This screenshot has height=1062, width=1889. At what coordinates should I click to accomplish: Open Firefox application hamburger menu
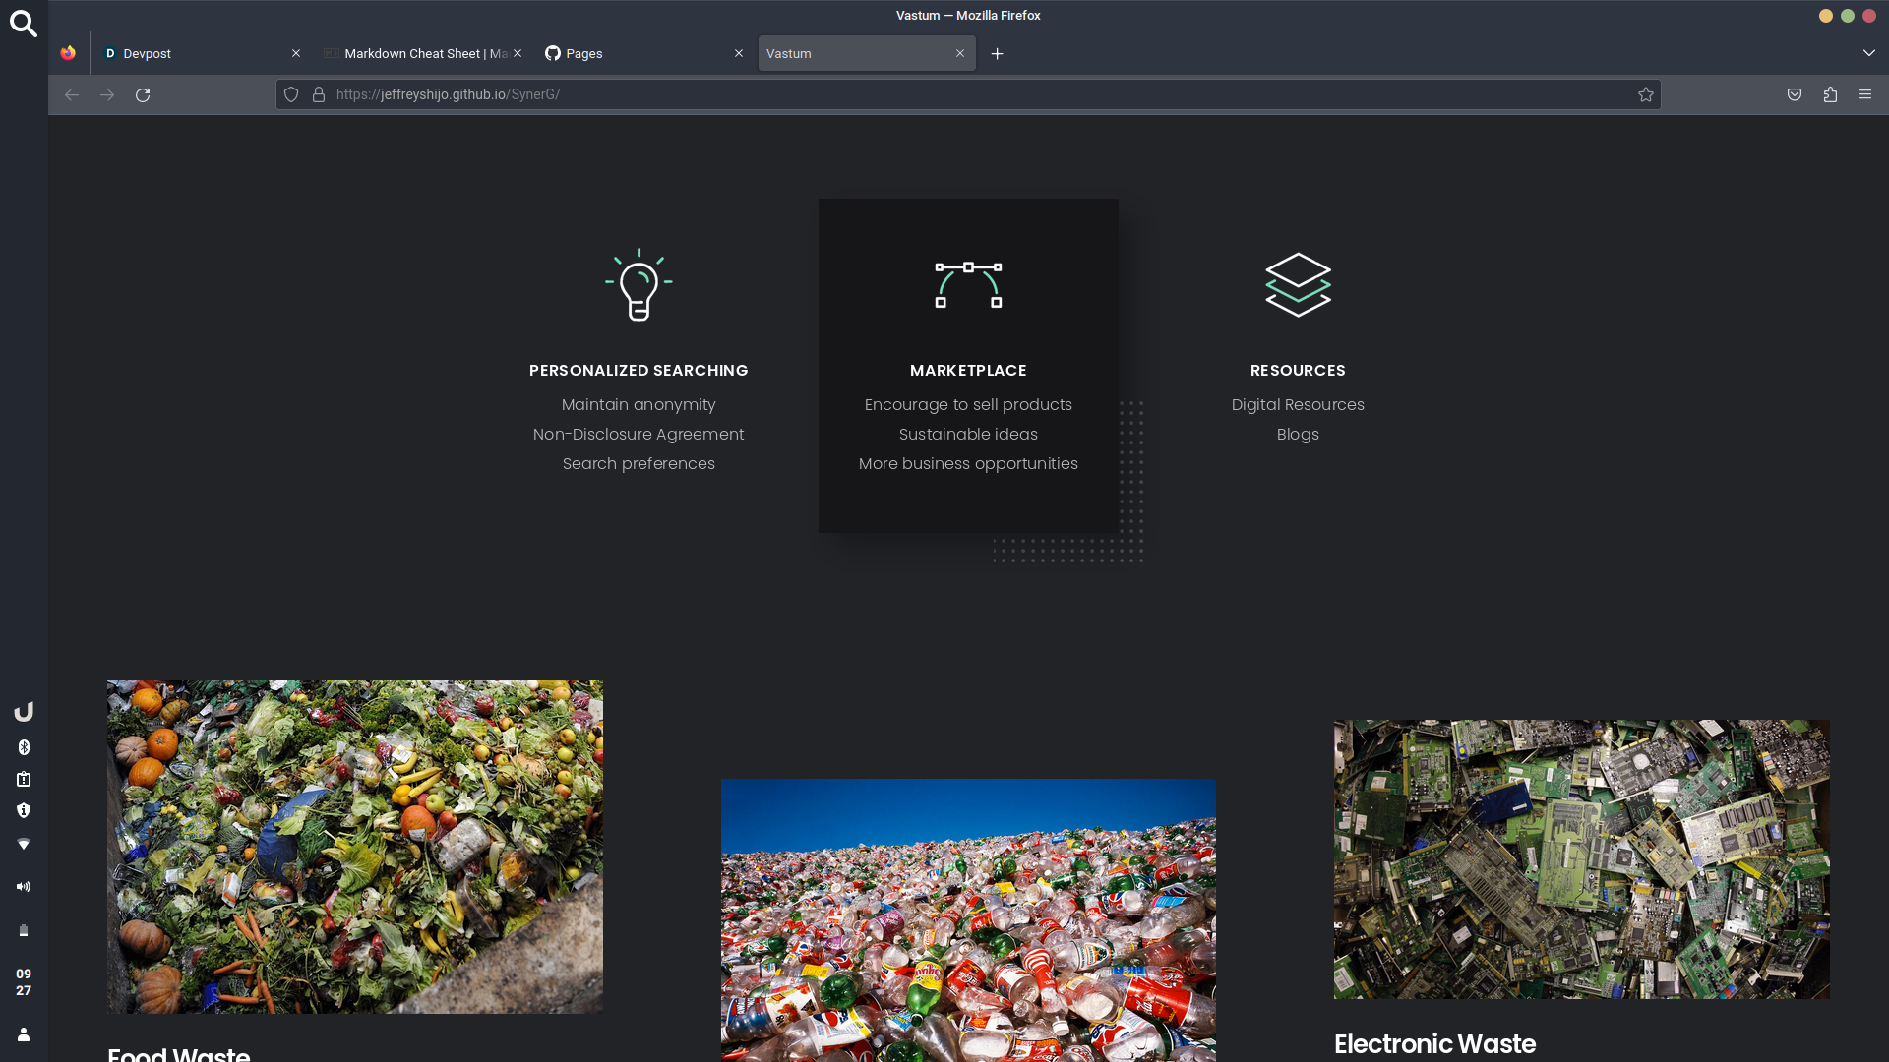[x=1865, y=94]
